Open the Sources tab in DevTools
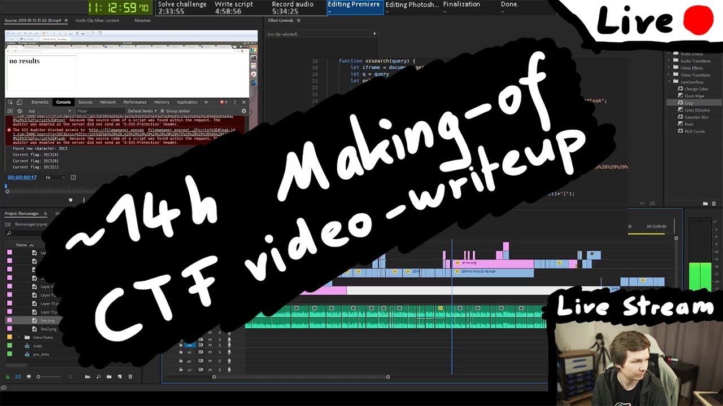 pyautogui.click(x=85, y=102)
